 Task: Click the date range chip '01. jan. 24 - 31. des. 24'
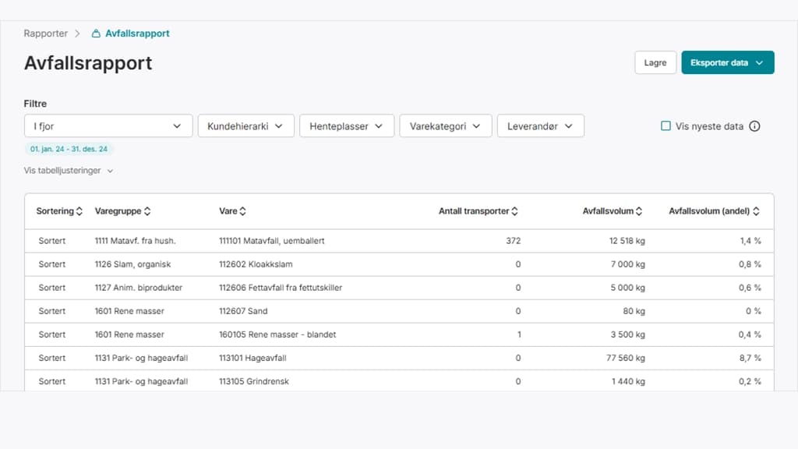tap(69, 149)
